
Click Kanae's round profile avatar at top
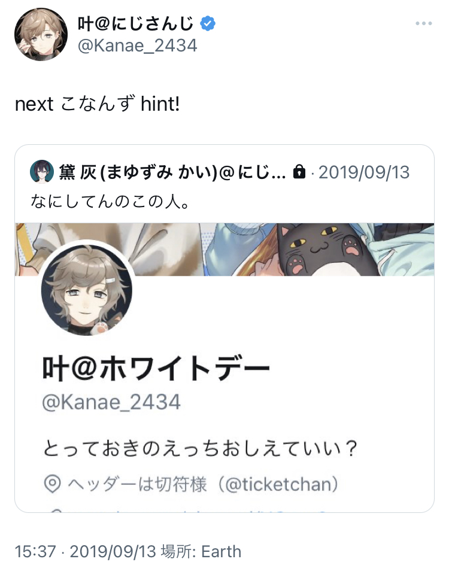tap(41, 34)
